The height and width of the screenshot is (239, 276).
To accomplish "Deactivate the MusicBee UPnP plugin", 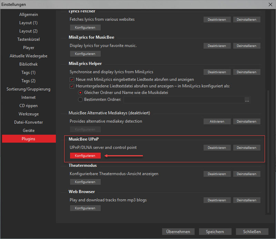I will click(x=217, y=148).
